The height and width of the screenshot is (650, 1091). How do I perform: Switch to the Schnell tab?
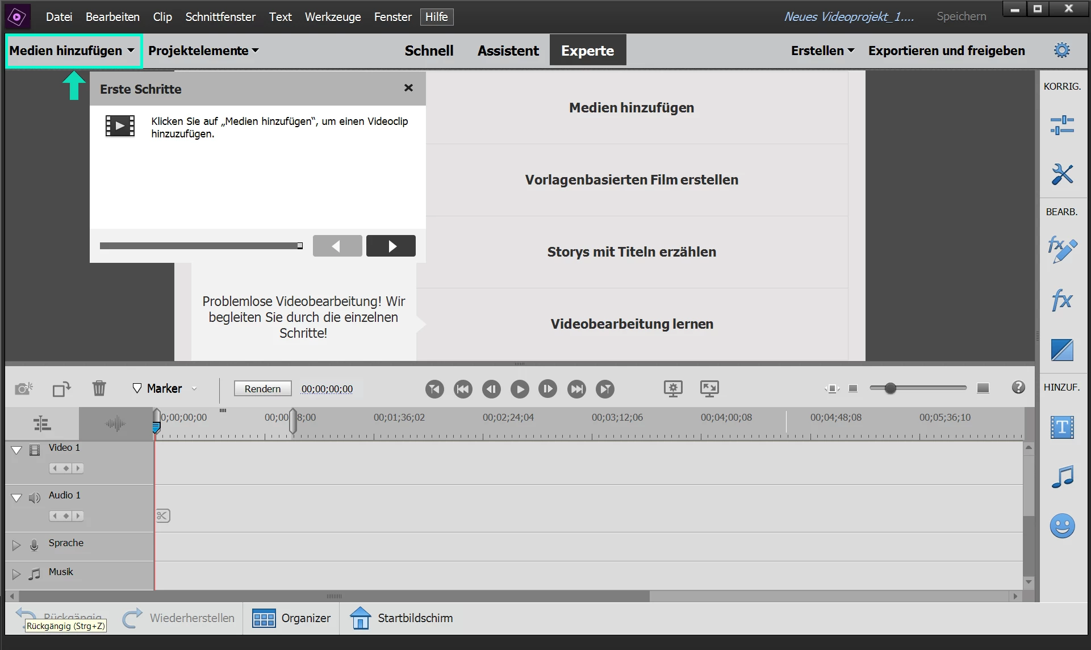click(x=429, y=51)
